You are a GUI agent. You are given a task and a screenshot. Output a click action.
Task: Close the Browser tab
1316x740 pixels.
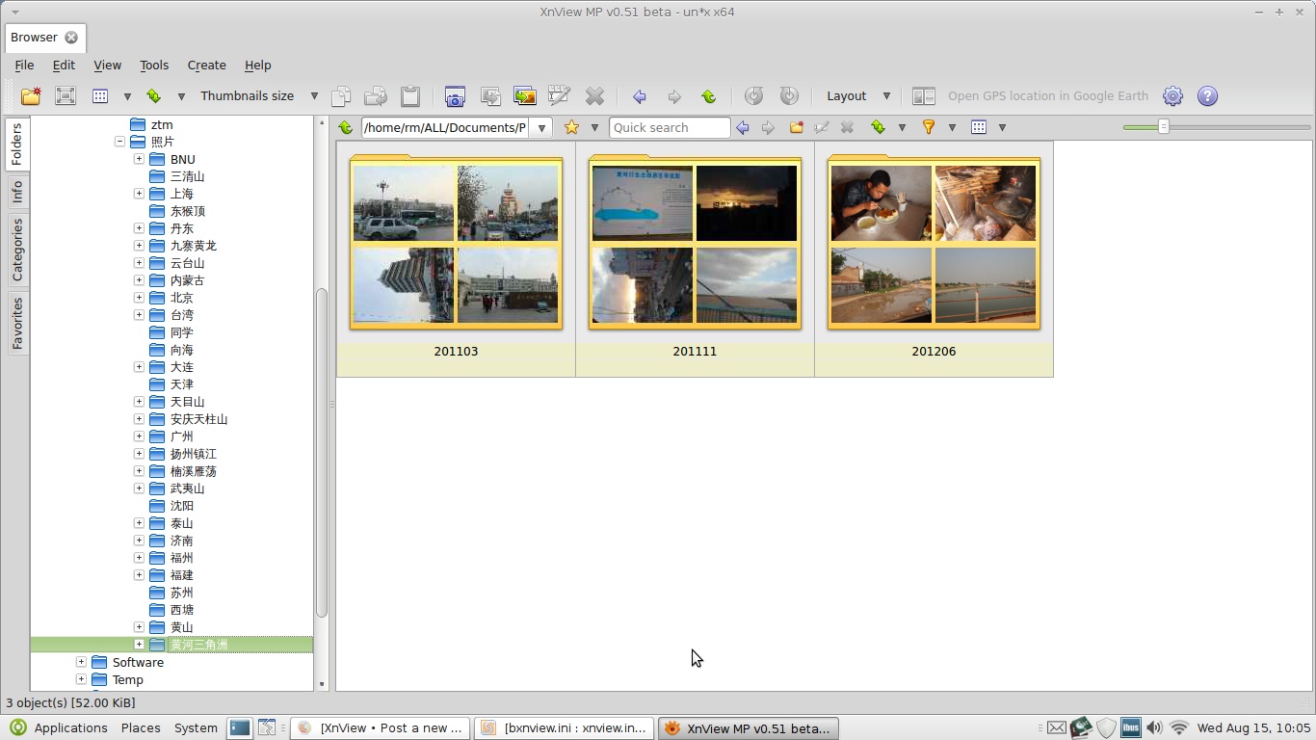(71, 38)
